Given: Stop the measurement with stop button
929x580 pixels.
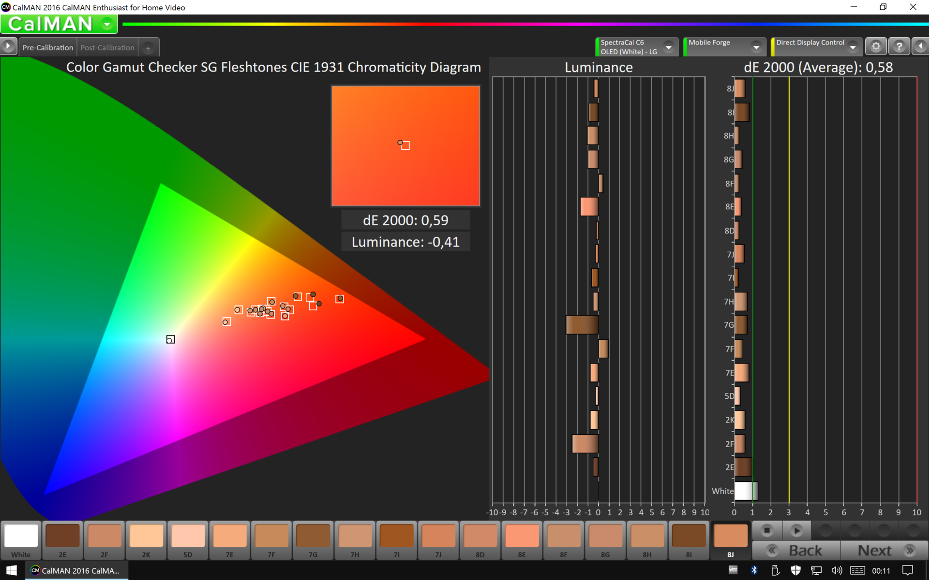Looking at the screenshot, I should tap(767, 530).
